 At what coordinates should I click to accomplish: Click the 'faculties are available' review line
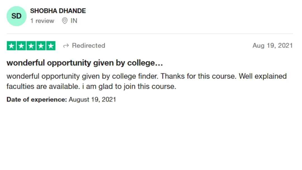click(x=43, y=86)
